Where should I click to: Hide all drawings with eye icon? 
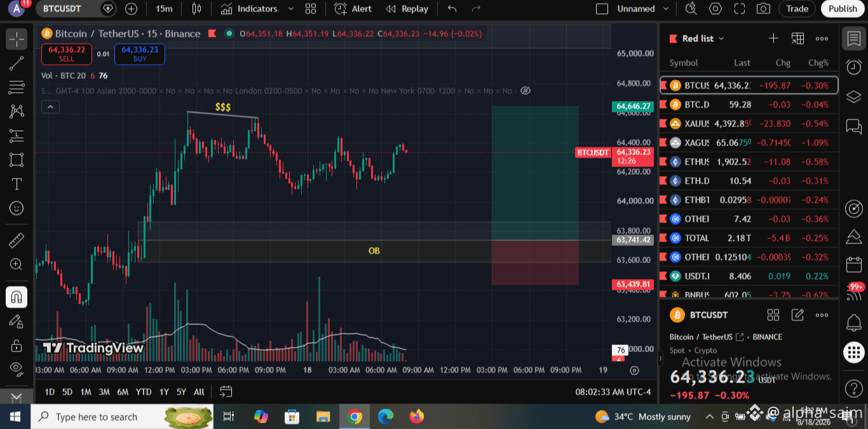(17, 368)
